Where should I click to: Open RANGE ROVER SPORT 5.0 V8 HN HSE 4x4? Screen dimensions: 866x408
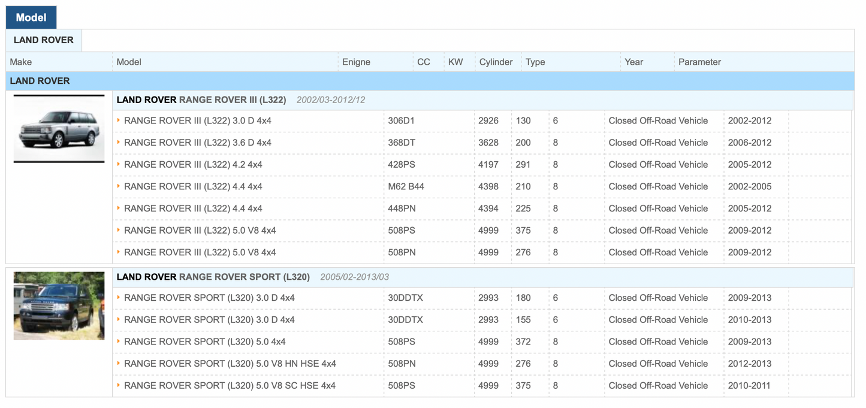230,364
